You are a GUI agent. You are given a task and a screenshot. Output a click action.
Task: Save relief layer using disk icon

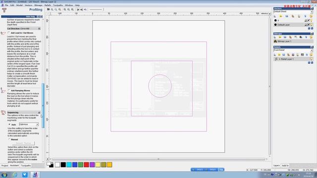click(x=284, y=55)
